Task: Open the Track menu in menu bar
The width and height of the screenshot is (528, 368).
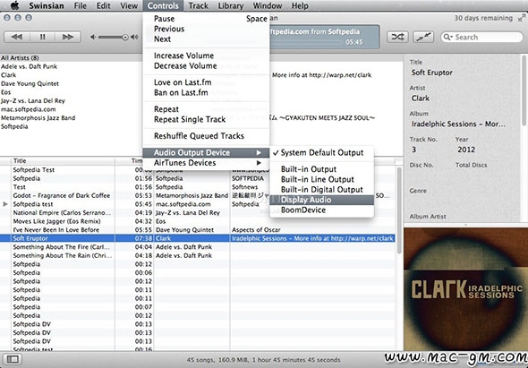Action: [199, 5]
